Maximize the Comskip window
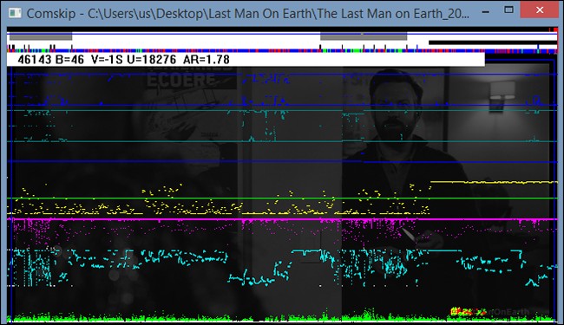Image resolution: width=564 pixels, height=325 pixels. click(508, 10)
